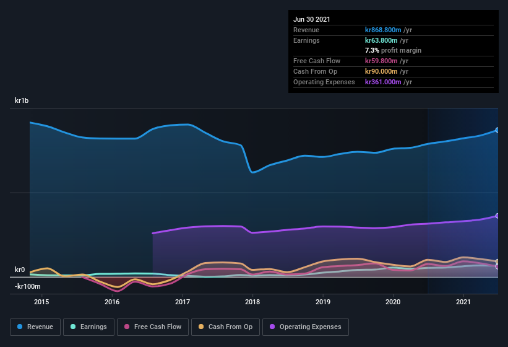
Task: Click the kr361.000m operating expenses value
Action: (x=383, y=82)
